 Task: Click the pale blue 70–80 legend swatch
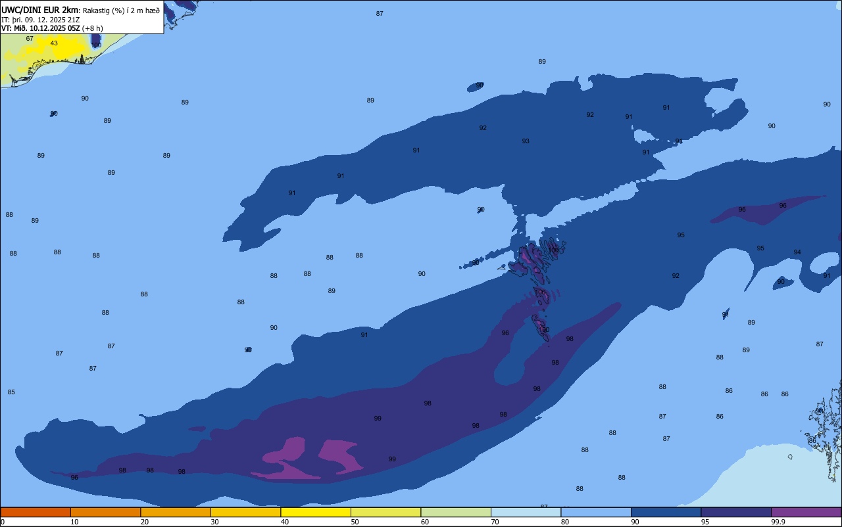pos(526,512)
